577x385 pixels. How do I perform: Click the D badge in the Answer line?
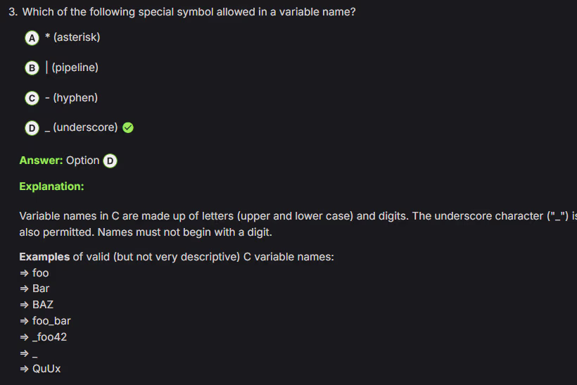110,160
